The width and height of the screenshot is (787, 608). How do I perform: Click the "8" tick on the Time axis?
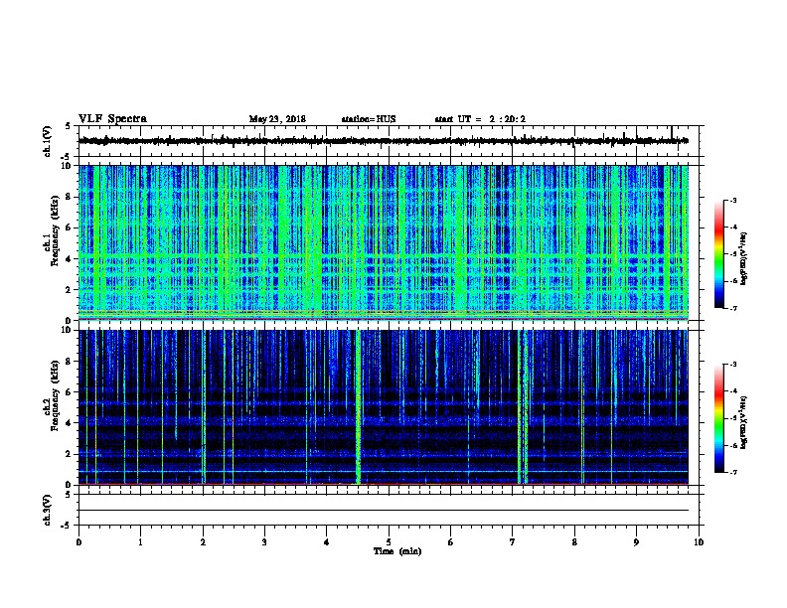574,542
